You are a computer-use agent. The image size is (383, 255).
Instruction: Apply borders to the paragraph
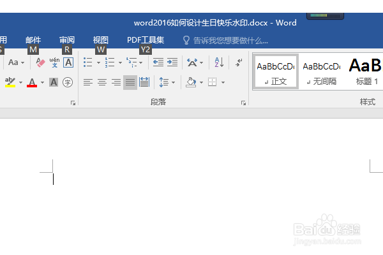(x=213, y=82)
